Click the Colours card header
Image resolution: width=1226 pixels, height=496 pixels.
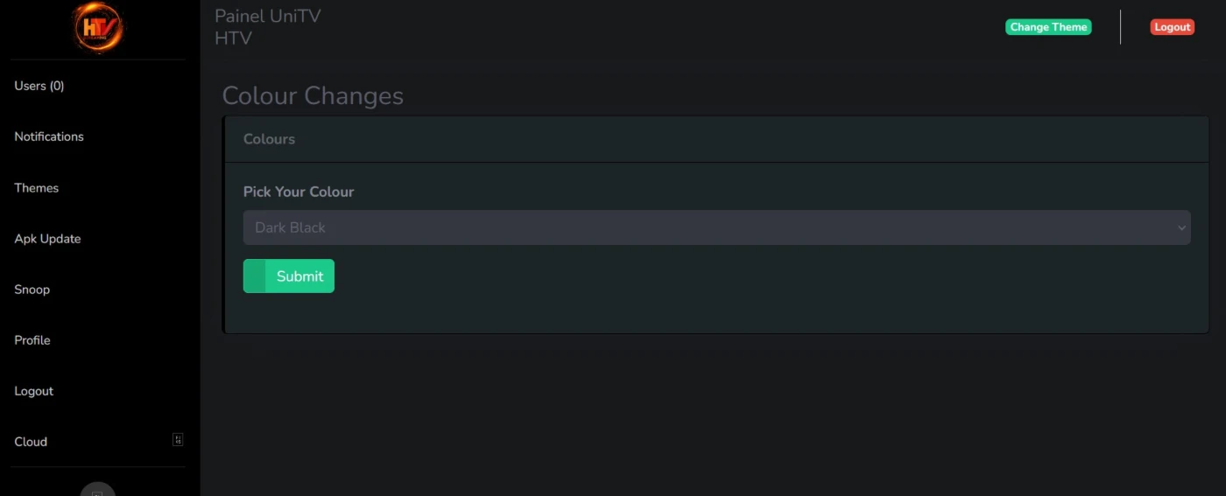(270, 139)
